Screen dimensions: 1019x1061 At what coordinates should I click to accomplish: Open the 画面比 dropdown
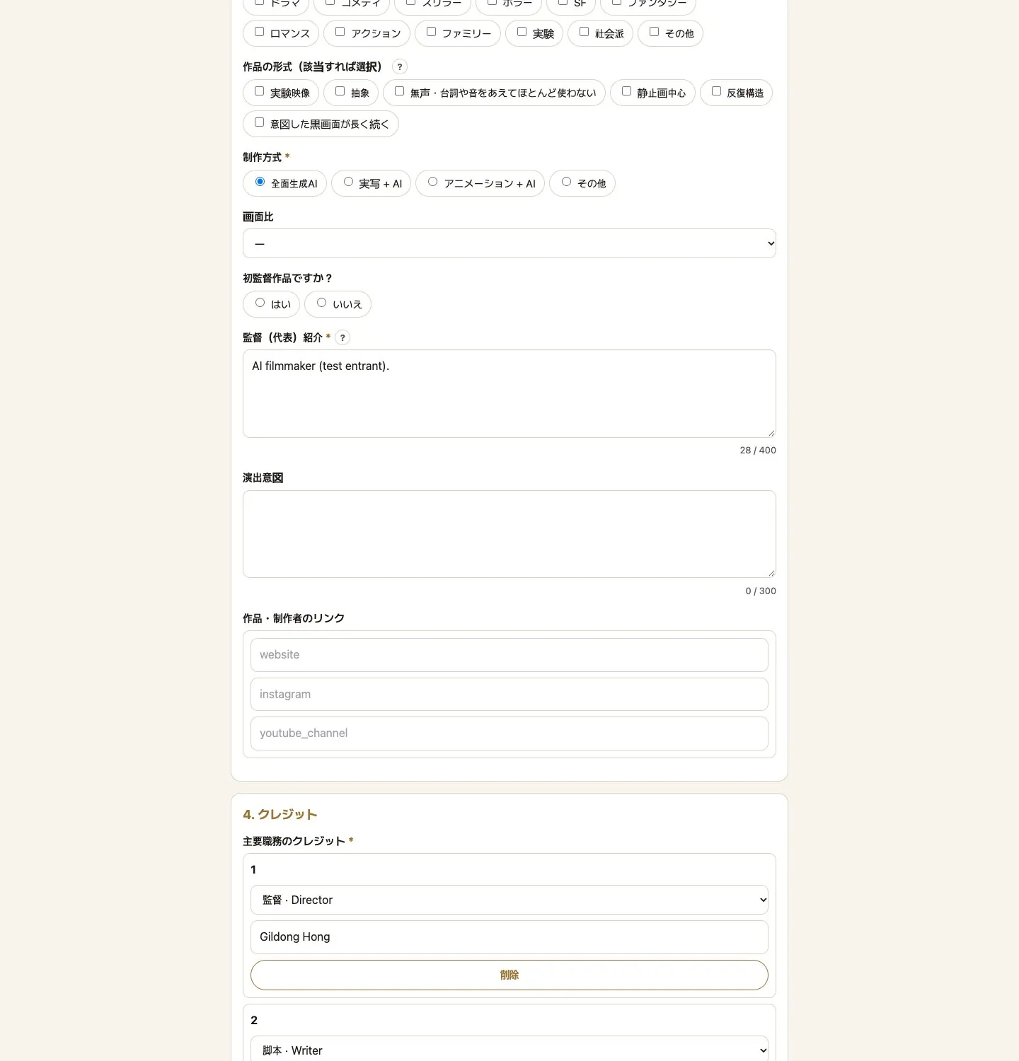coord(509,243)
